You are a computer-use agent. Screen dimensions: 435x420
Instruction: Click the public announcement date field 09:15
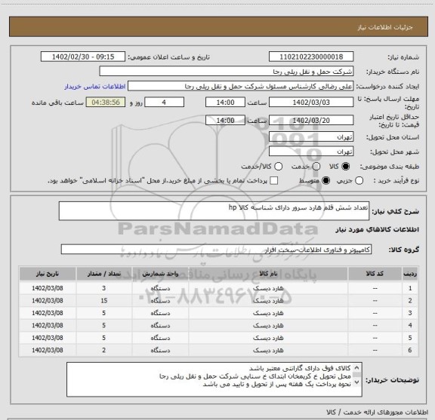[83, 57]
